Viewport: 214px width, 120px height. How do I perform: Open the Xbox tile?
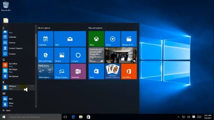[x=96, y=39]
